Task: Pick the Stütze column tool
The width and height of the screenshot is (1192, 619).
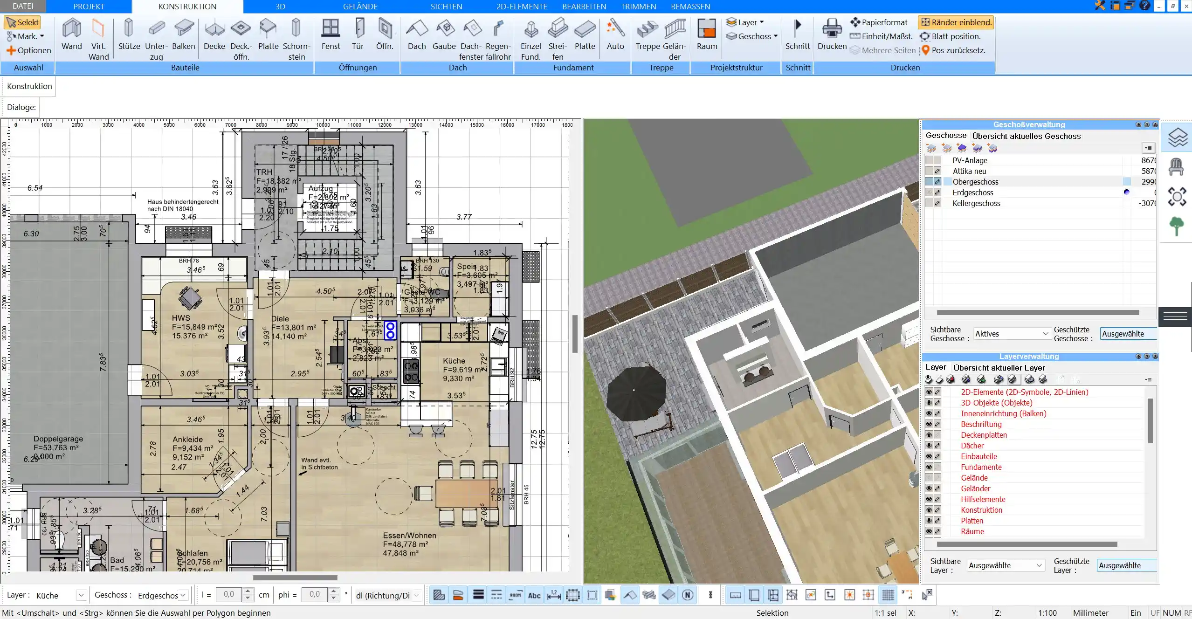Action: point(129,35)
